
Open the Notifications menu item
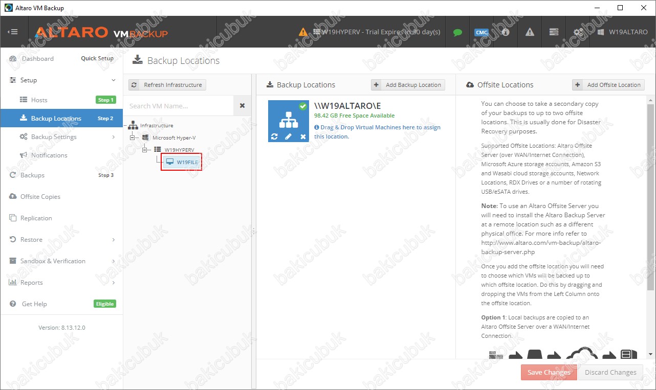coord(49,155)
